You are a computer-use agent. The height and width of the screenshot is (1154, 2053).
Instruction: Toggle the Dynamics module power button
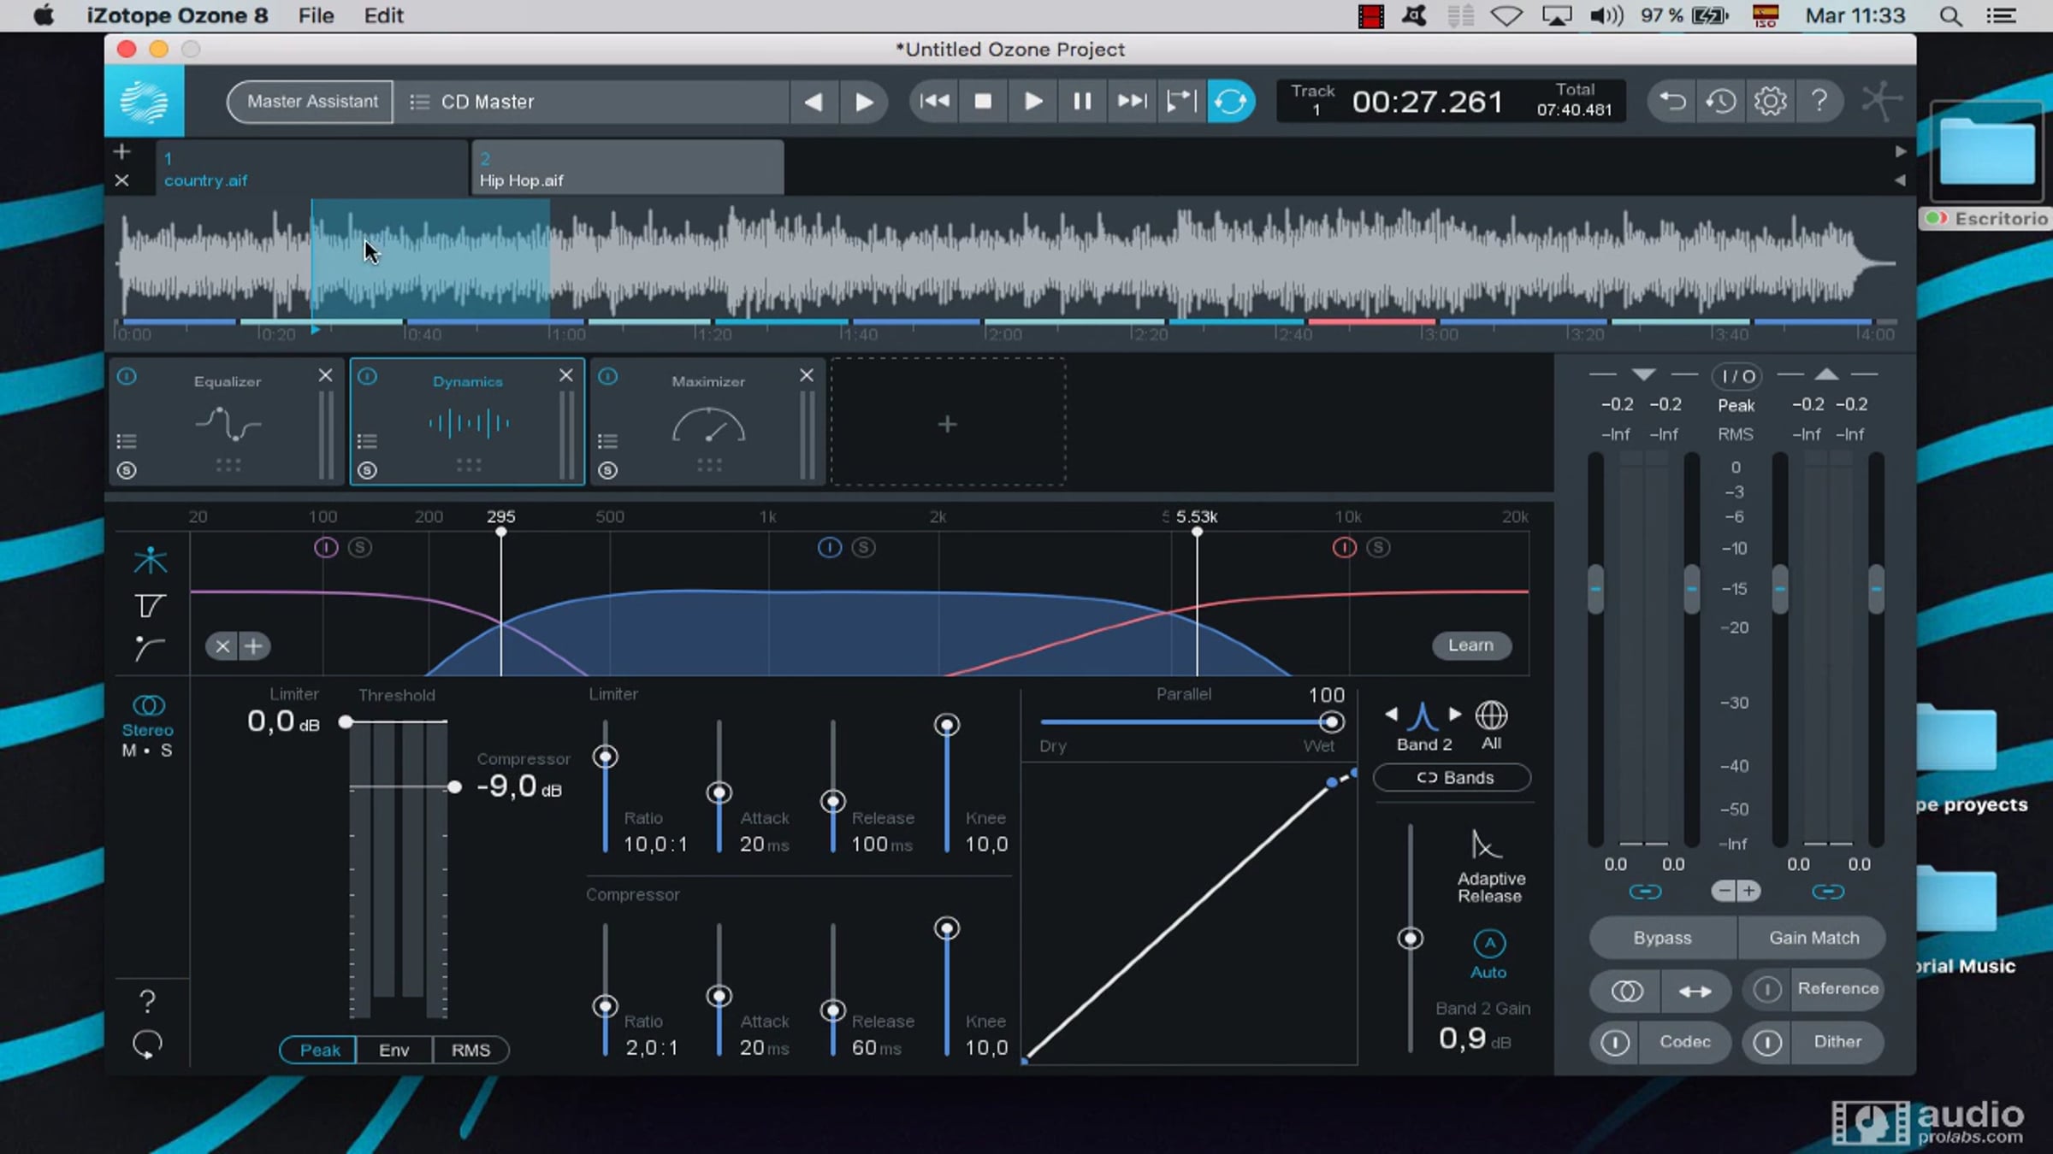[x=368, y=376]
